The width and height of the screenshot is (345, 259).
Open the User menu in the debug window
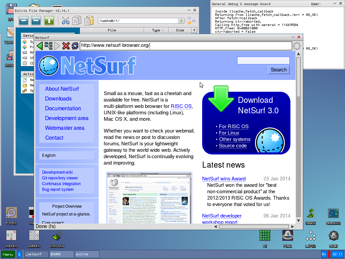coord(315,4)
